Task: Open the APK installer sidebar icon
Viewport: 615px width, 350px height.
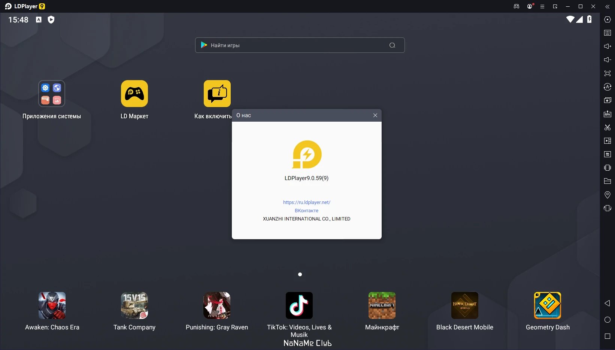Action: pyautogui.click(x=608, y=114)
